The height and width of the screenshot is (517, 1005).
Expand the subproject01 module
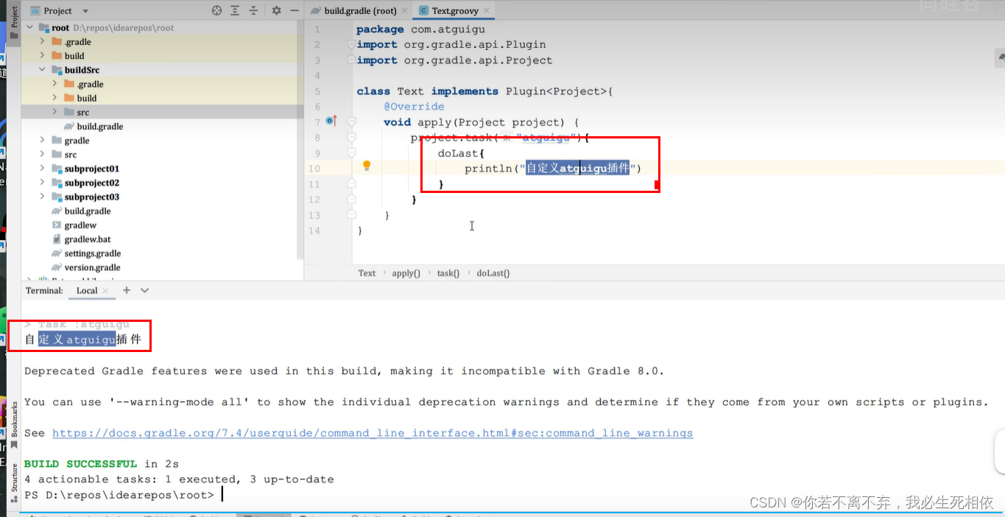pyautogui.click(x=43, y=169)
